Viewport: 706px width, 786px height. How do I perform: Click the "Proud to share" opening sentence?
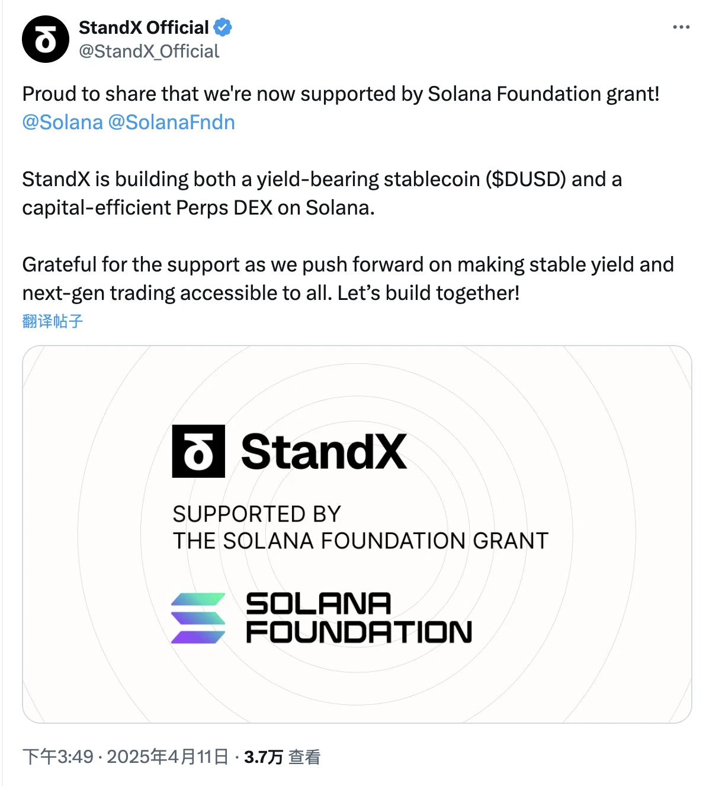pyautogui.click(x=341, y=94)
